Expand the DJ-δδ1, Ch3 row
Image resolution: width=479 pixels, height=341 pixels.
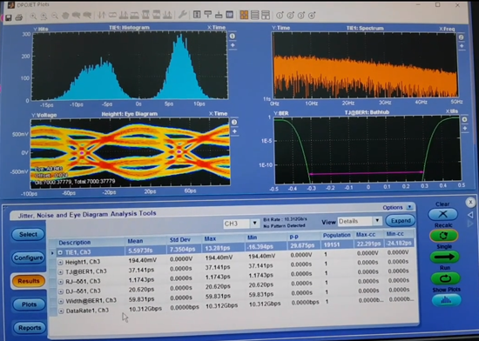(61, 291)
